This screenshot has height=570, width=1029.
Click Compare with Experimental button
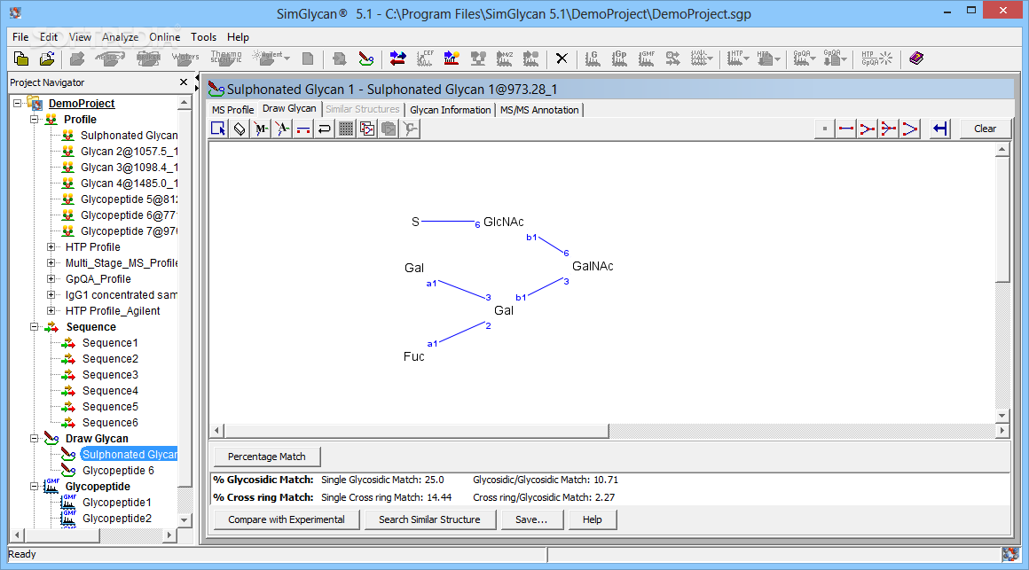coord(287,519)
